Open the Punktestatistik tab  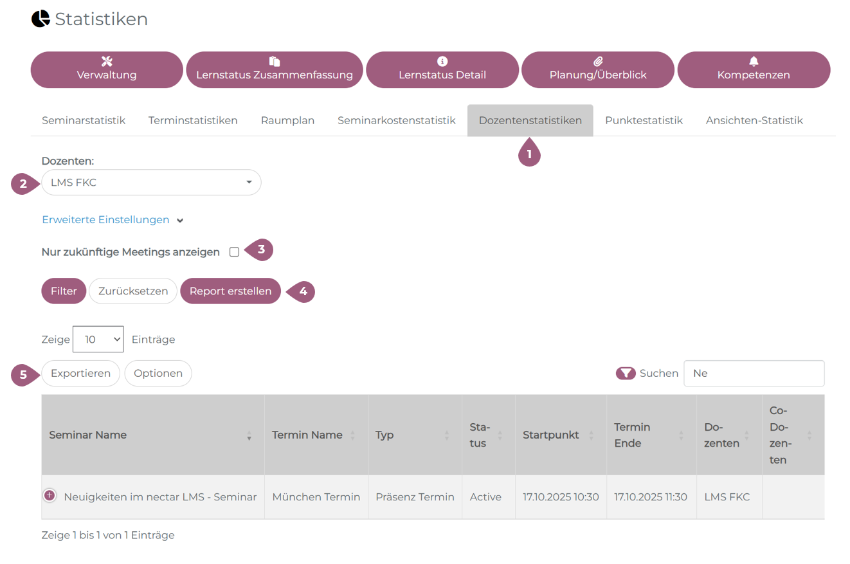644,120
